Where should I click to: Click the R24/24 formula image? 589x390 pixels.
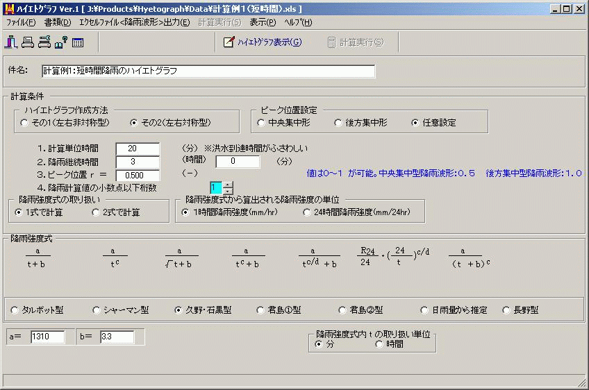pos(393,257)
